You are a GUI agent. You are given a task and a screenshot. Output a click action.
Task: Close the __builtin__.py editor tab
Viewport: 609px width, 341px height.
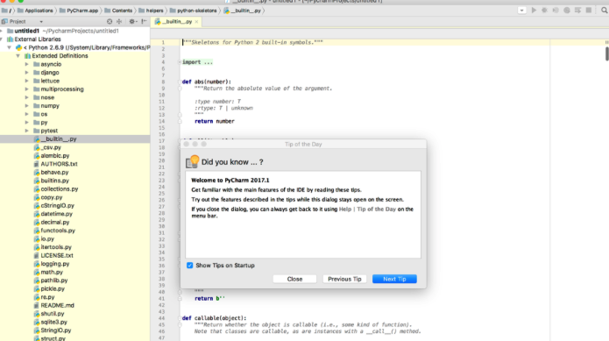tap(196, 22)
